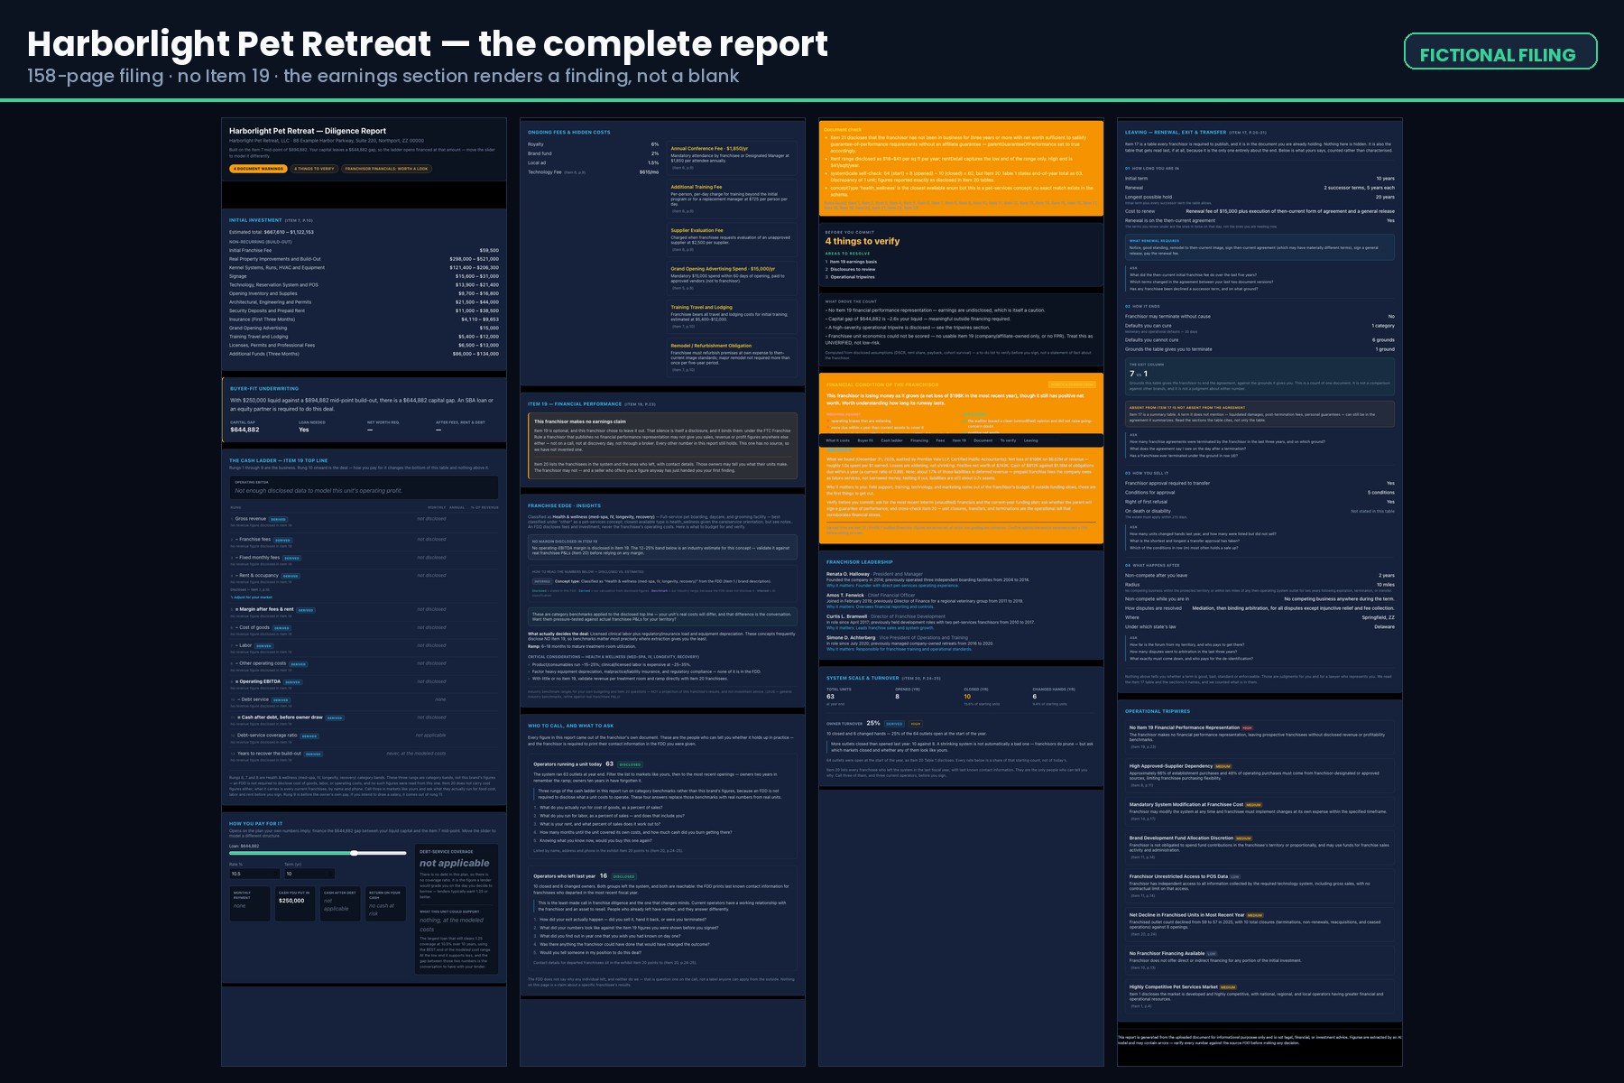
Task: Select the Fees nav tab
Action: 940,440
